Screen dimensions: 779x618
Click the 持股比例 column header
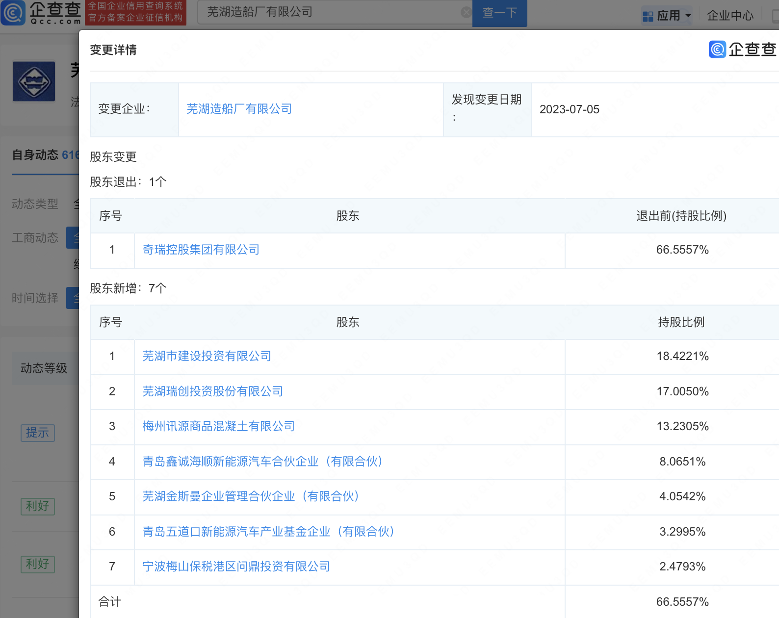pos(681,322)
